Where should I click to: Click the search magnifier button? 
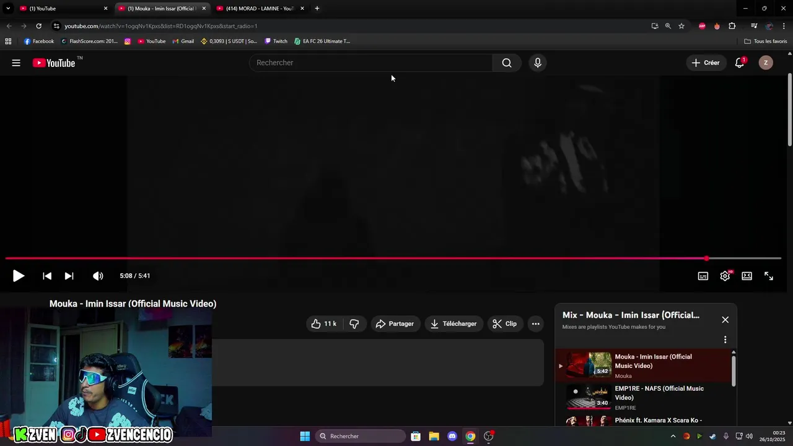tap(507, 63)
